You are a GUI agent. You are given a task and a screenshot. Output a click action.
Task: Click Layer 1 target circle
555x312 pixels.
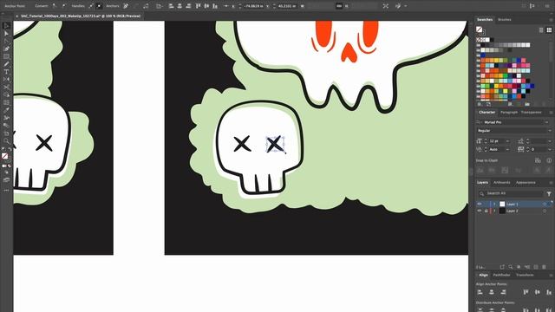pyautogui.click(x=545, y=205)
